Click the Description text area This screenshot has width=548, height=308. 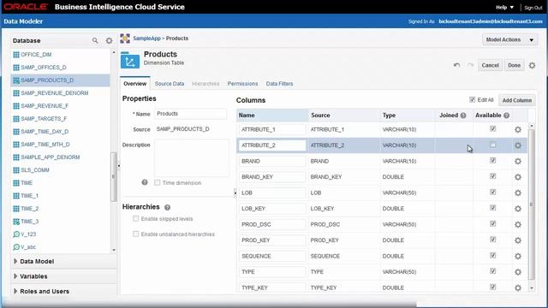point(192,158)
